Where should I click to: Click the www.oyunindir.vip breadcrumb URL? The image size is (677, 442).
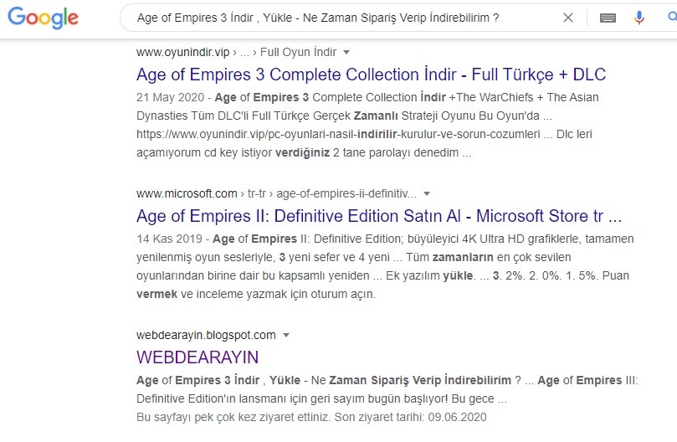coord(183,52)
